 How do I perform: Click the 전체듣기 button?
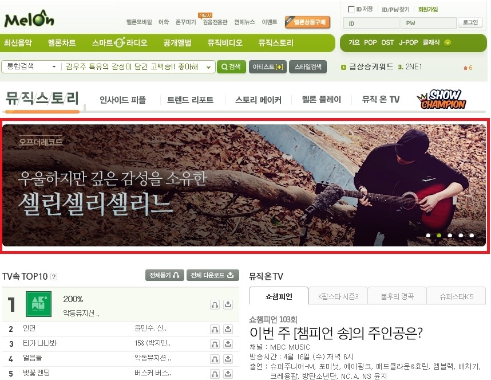click(x=164, y=275)
